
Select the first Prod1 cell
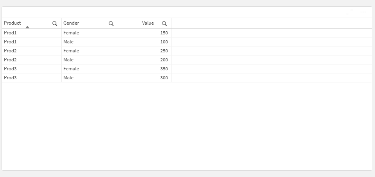pos(10,33)
